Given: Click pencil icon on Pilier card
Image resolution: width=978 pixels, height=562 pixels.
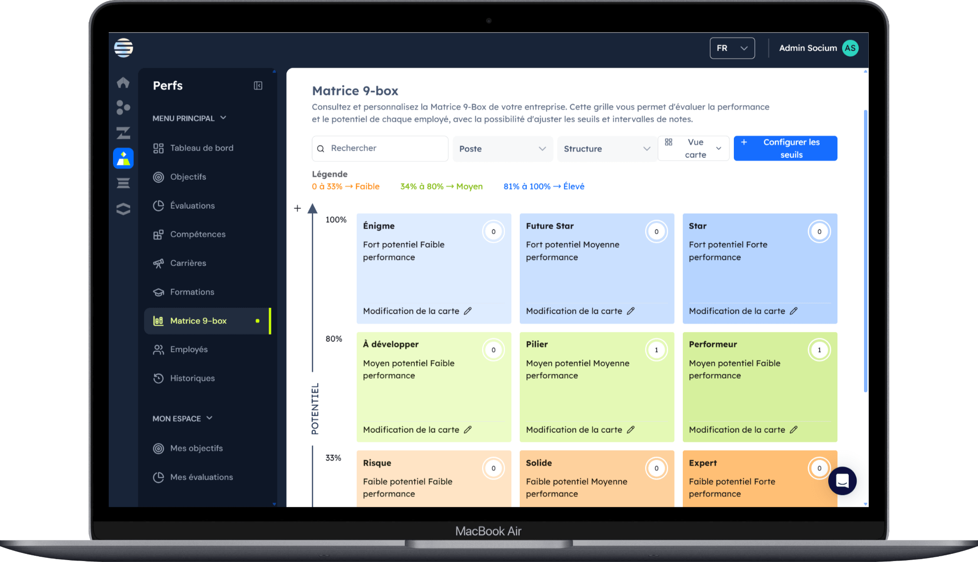Looking at the screenshot, I should (x=630, y=429).
